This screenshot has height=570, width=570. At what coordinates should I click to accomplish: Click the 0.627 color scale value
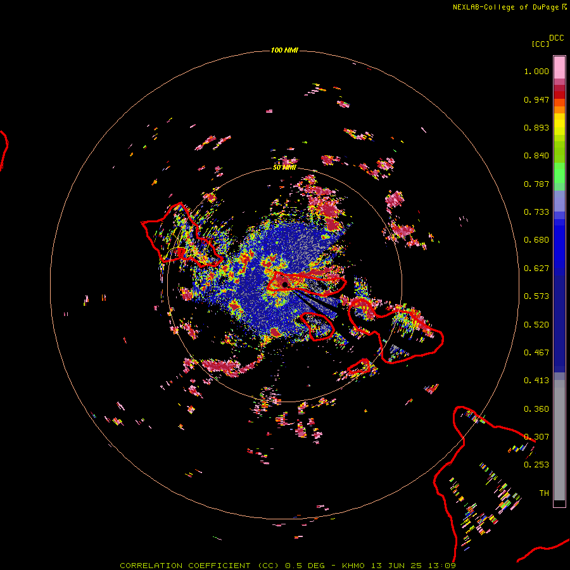click(x=536, y=269)
